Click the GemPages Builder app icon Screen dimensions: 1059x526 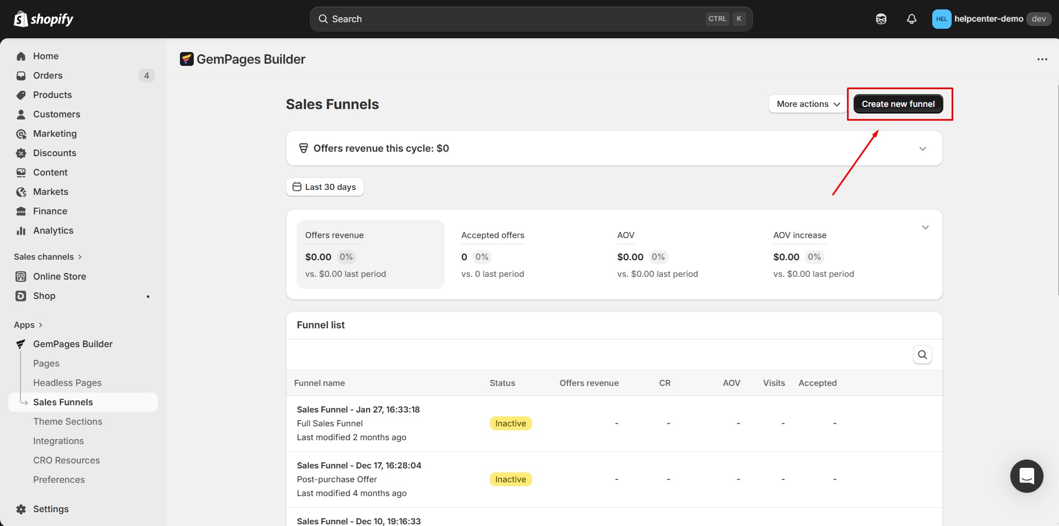(x=20, y=343)
